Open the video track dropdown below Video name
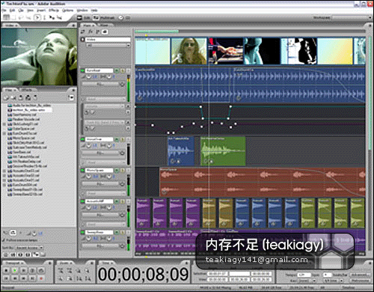Viewport: 374px width, 292px height. click(108, 45)
